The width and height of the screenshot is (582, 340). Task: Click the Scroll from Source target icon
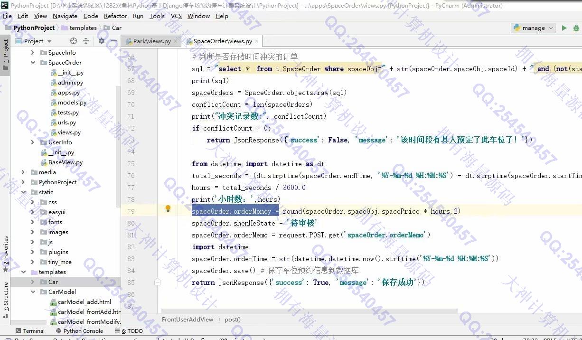click(x=73, y=41)
